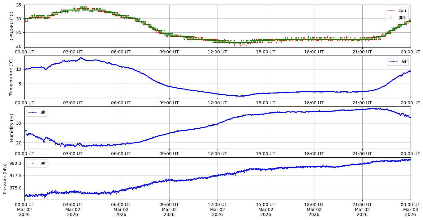Click the green gpu legend line marker
423x220 pixels.
point(391,17)
